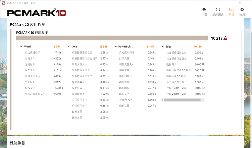Open the 选项 options gear icon
252x148 pixels.
click(x=242, y=10)
